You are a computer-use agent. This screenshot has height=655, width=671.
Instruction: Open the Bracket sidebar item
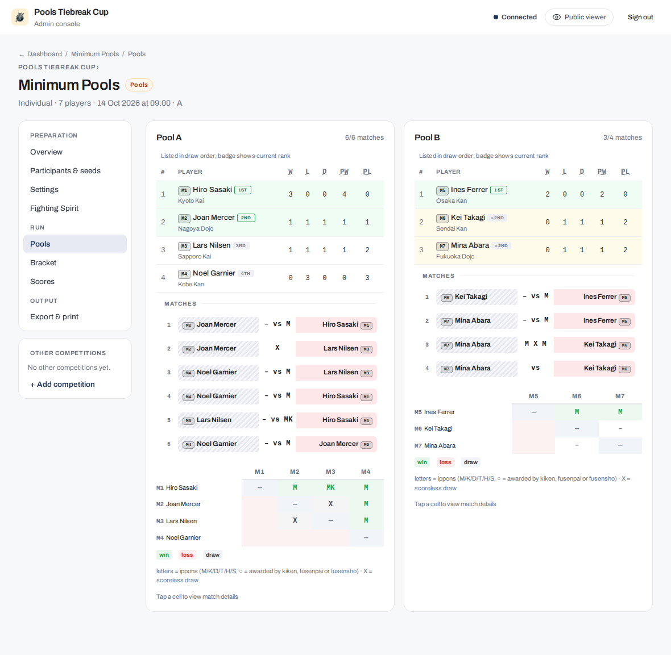[75, 262]
